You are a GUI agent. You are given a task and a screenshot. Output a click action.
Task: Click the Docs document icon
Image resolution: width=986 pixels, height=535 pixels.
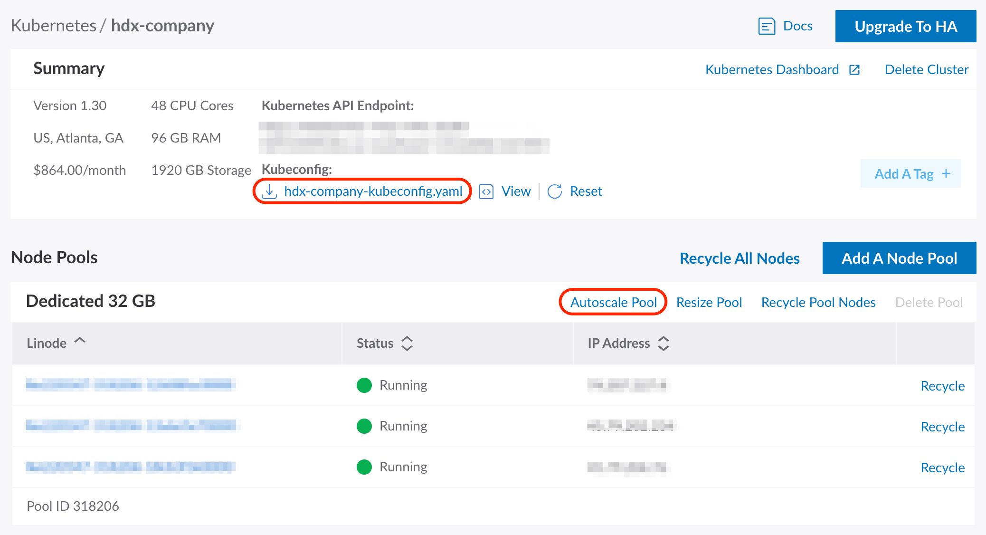coord(767,26)
